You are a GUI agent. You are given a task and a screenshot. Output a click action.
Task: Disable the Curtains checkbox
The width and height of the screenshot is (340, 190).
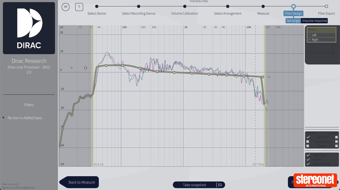tap(308, 159)
